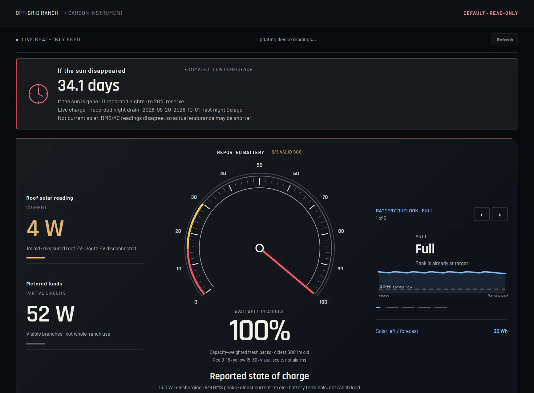Click the live feed status dot
534x393 pixels.
[17, 40]
